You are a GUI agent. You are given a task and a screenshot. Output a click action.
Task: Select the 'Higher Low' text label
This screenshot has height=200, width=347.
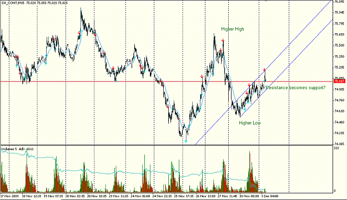point(250,123)
